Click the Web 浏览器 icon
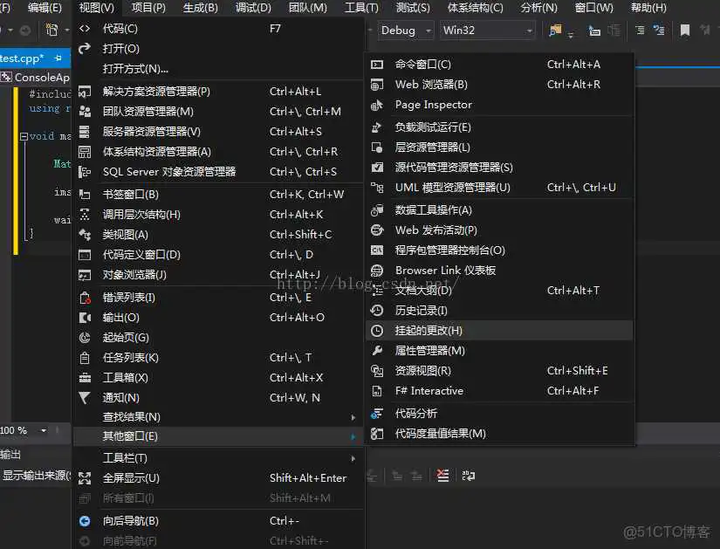This screenshot has width=720, height=549. (x=377, y=85)
